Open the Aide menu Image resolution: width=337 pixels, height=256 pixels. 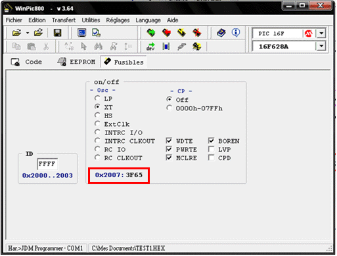[x=173, y=20]
